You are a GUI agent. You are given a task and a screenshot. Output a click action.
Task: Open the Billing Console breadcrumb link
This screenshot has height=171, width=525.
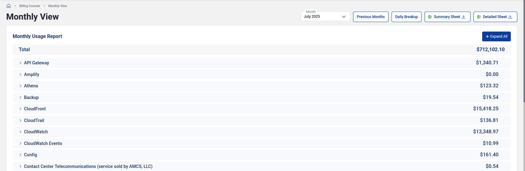point(30,6)
